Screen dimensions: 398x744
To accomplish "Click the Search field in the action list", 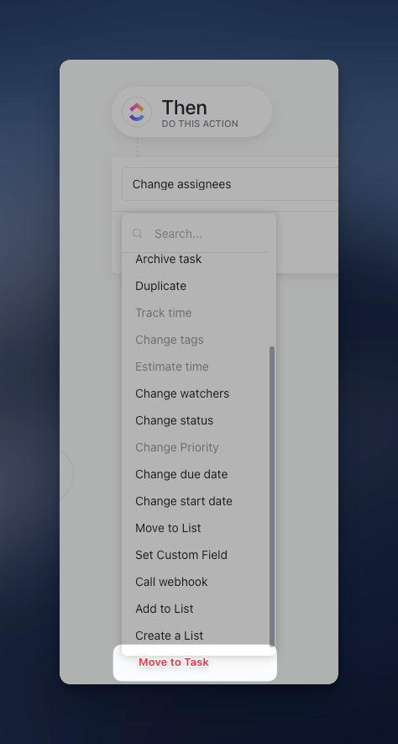I will pos(199,234).
